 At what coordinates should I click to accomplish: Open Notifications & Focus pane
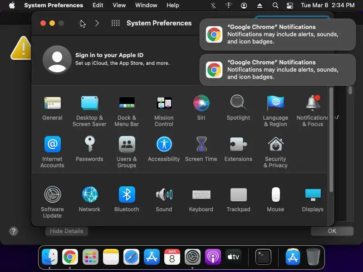pyautogui.click(x=313, y=111)
